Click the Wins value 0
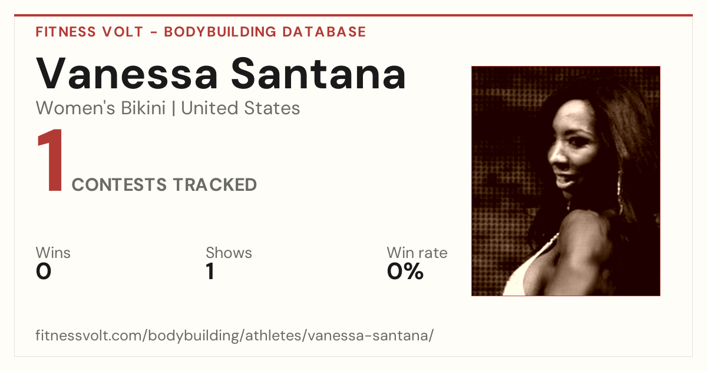The image size is (707, 371). 44,271
